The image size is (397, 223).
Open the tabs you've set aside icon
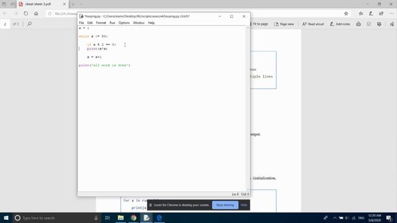4,4
